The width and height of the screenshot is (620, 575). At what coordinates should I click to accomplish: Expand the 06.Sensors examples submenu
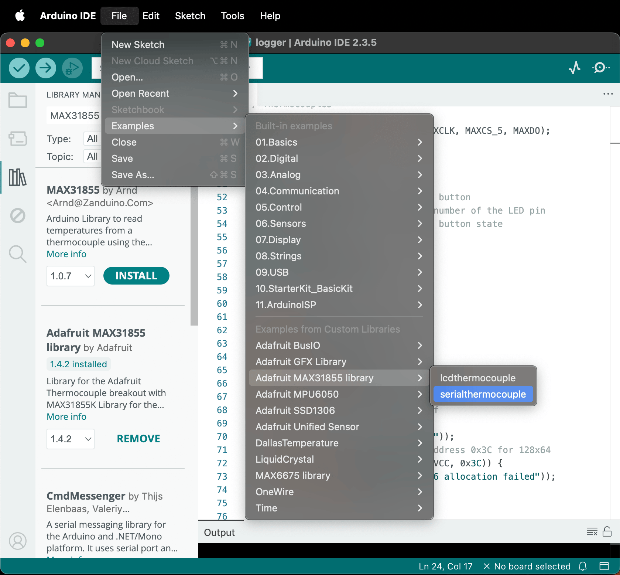[339, 224]
